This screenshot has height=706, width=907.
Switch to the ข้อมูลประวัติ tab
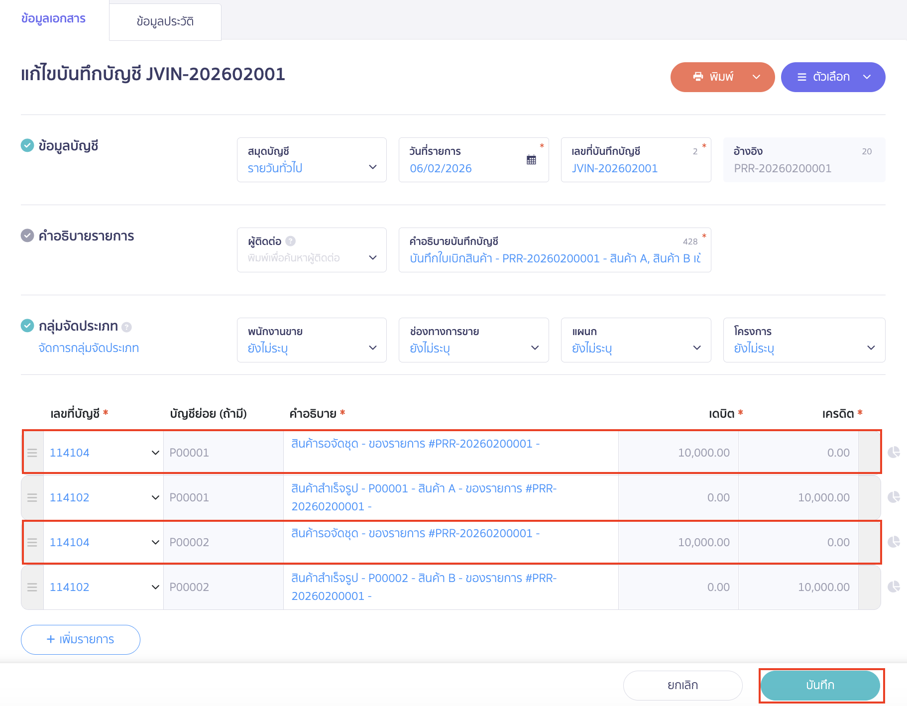[165, 21]
